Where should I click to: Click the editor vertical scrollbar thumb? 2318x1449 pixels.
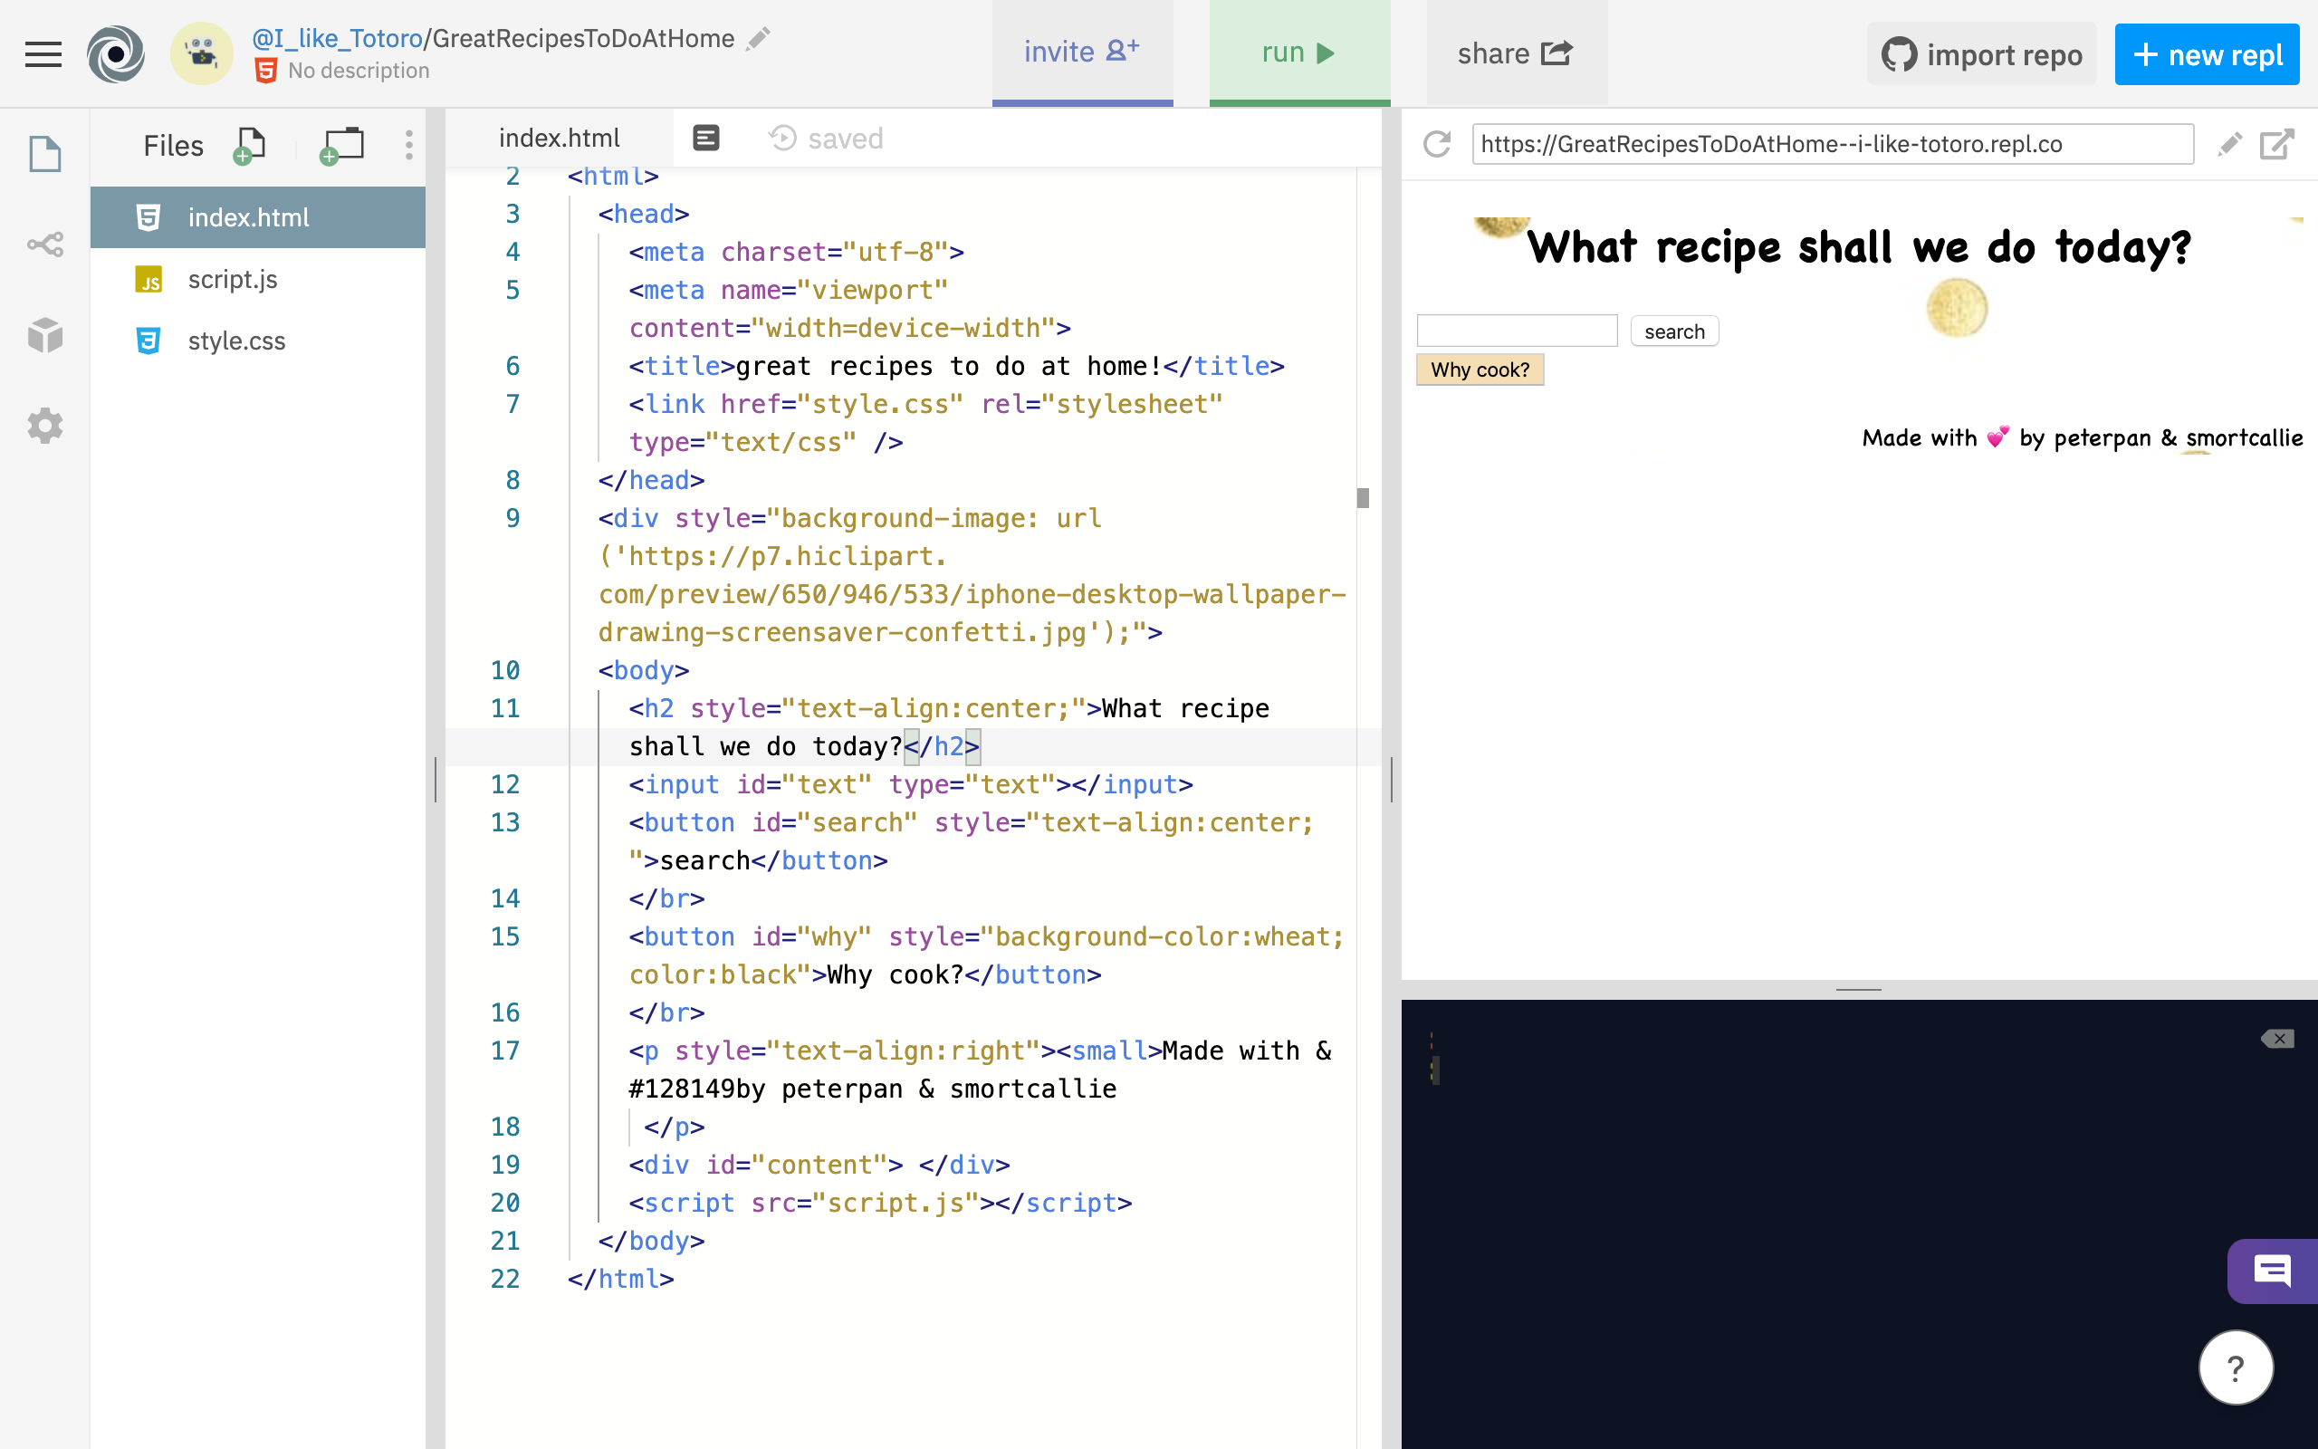tap(1363, 497)
